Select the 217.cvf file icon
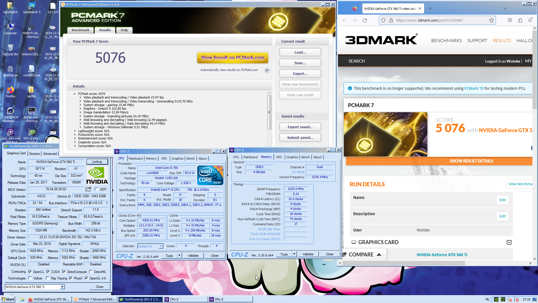The width and height of the screenshot is (538, 303). (53, 8)
